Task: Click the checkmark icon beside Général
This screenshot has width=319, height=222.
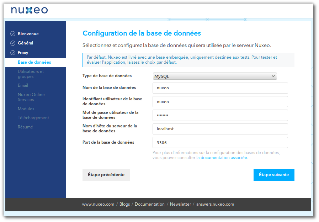Action: click(x=13, y=43)
